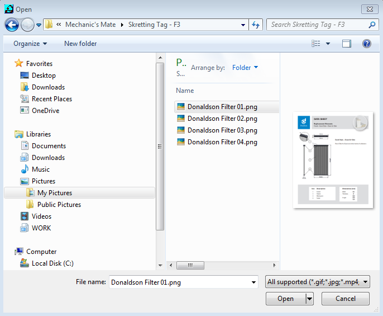The image size is (383, 316).
Task: Click the Local Disk drive icon
Action: coord(25,263)
